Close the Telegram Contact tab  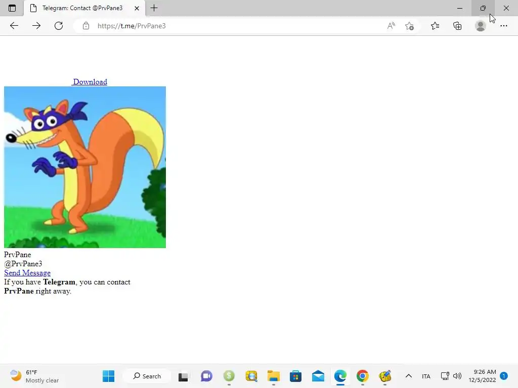tap(137, 8)
